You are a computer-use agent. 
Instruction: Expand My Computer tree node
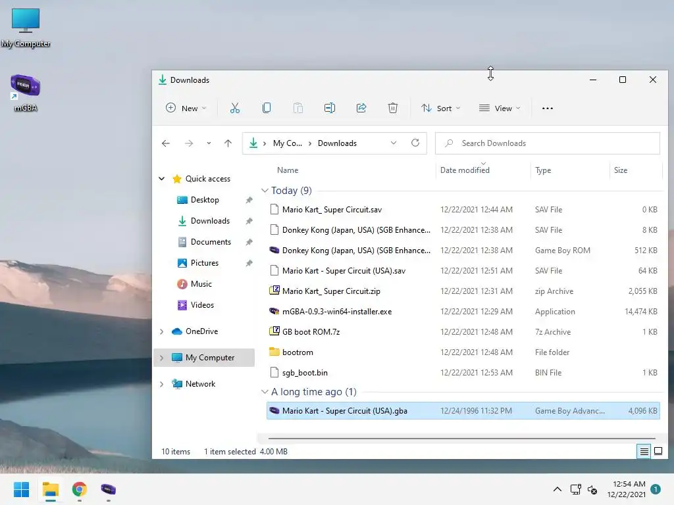point(162,358)
